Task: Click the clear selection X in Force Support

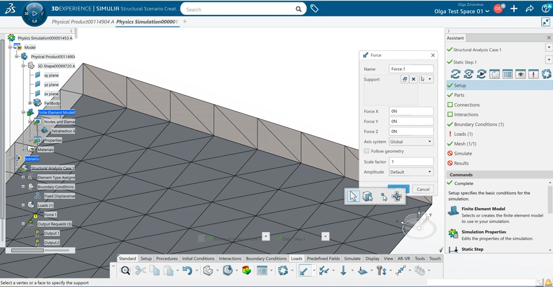Action: click(414, 79)
